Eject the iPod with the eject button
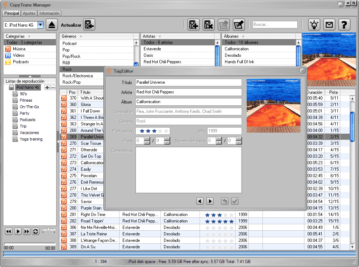The image size is (359, 267). 52,25
